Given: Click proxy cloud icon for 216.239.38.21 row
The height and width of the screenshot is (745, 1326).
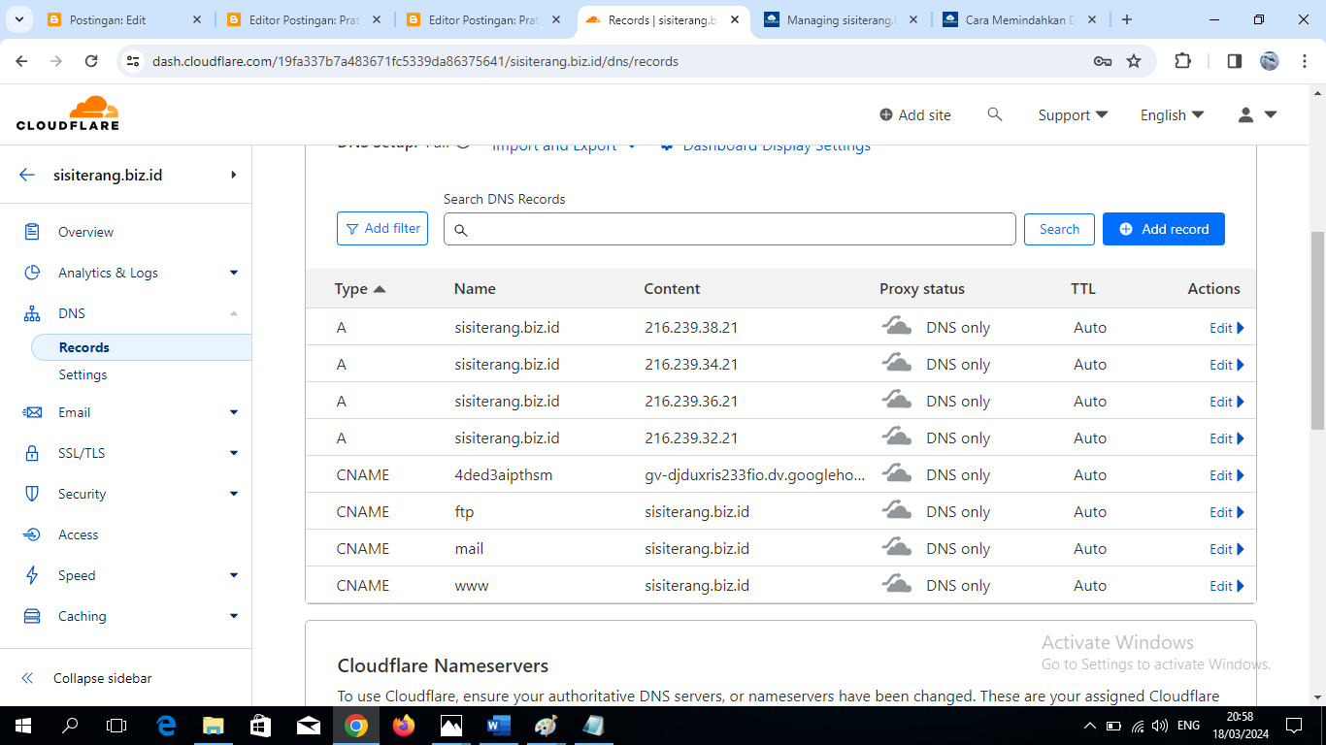Looking at the screenshot, I should pos(896,326).
